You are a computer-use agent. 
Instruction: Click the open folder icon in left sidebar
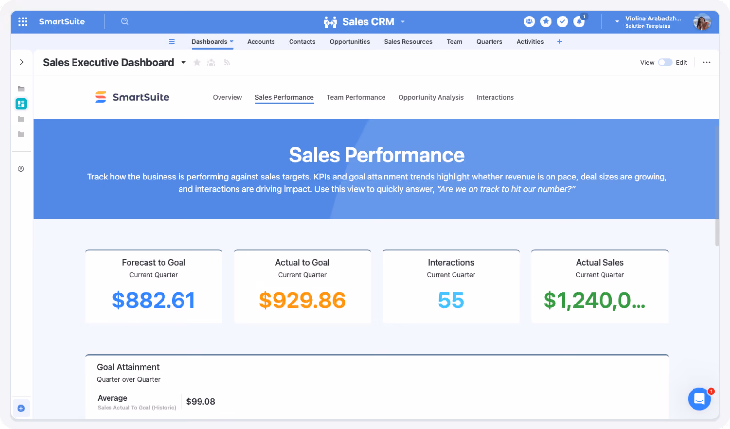[21, 89]
